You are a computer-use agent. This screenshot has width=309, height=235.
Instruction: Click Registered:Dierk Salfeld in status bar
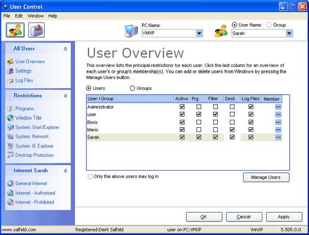click(100, 230)
